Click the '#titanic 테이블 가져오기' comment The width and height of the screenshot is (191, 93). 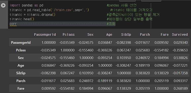click(x=131, y=10)
